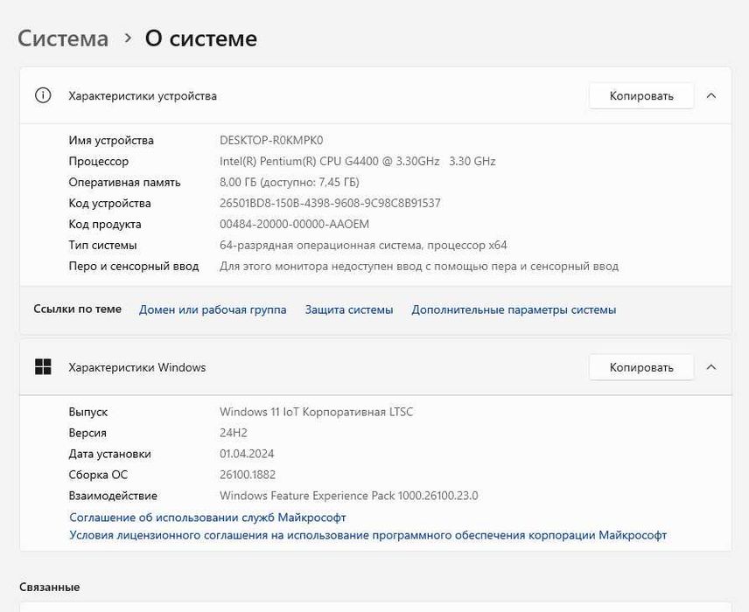Select product ID 00484-20000-00000-AAOEM
749x612 pixels.
tap(294, 225)
